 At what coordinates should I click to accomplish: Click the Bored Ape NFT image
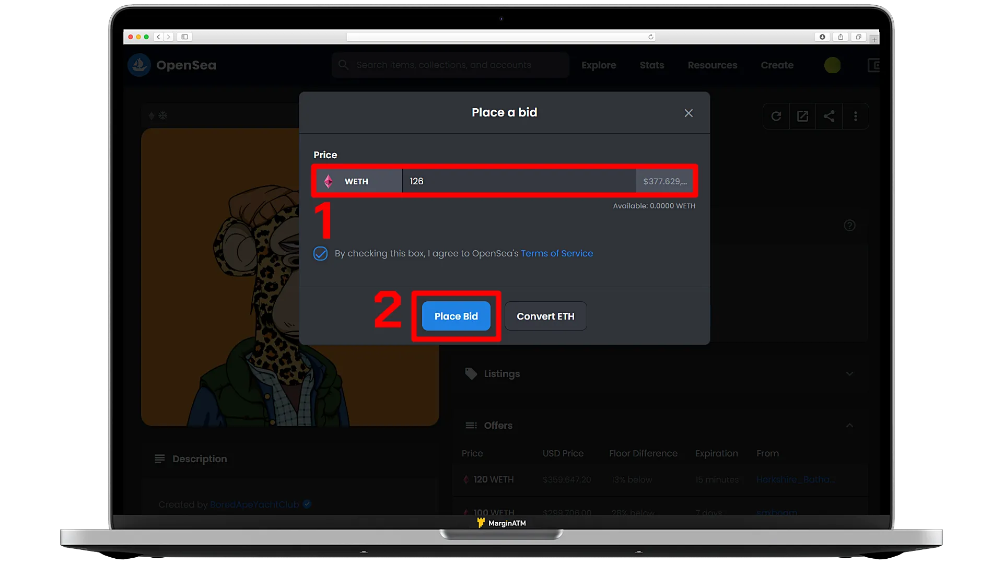point(290,277)
